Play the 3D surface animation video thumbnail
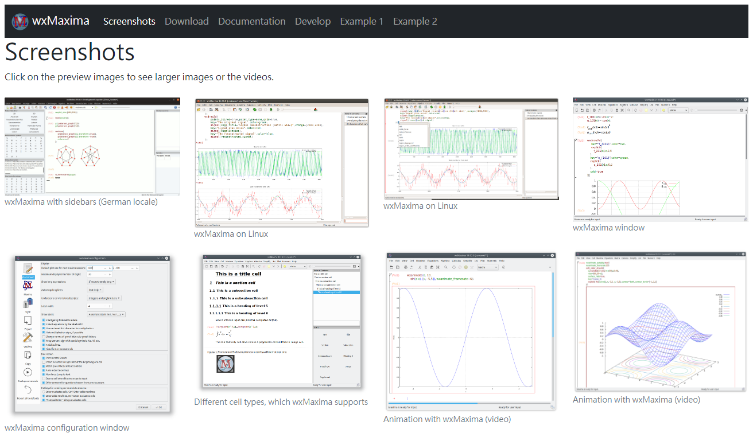 coord(661,322)
